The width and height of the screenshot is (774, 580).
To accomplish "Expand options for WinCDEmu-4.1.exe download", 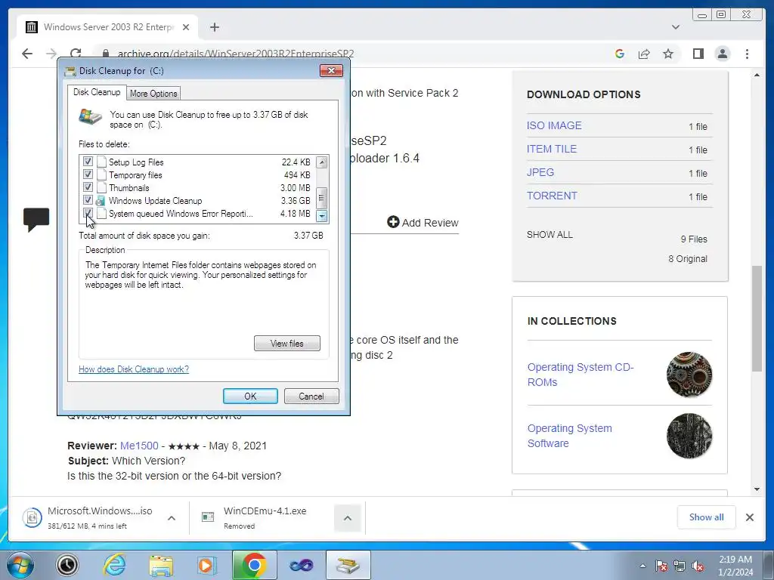I will [x=348, y=518].
